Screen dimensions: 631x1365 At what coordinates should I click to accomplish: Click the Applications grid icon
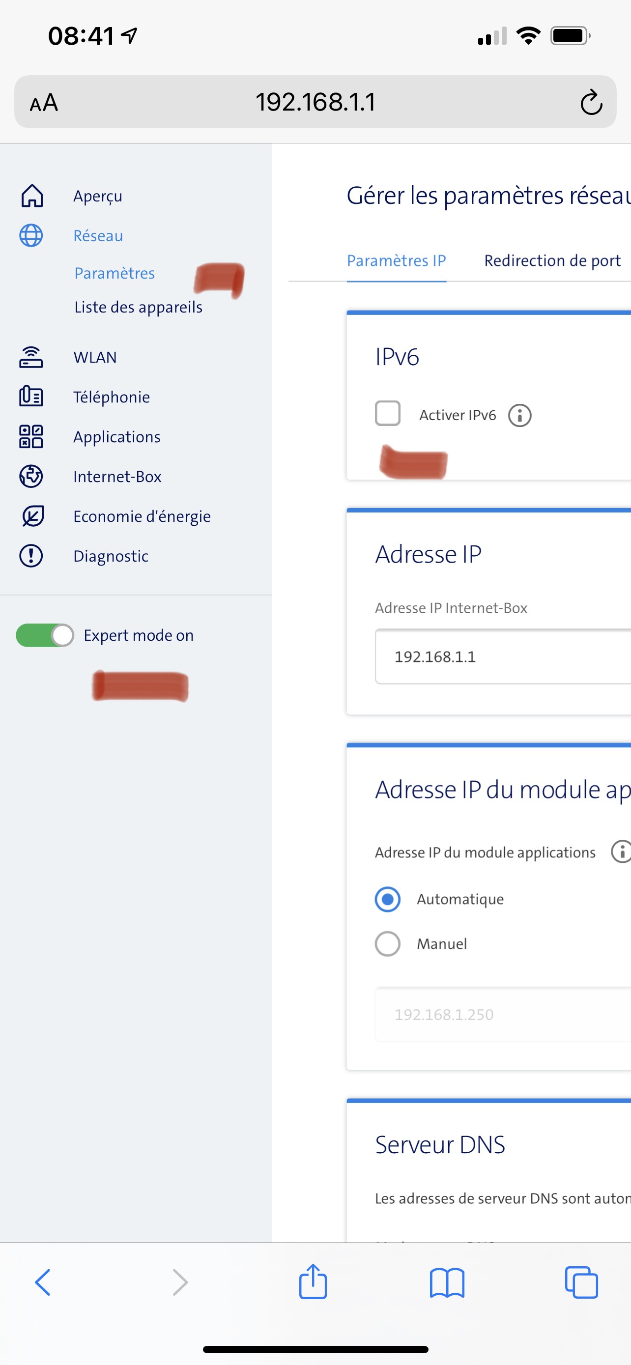pos(31,437)
